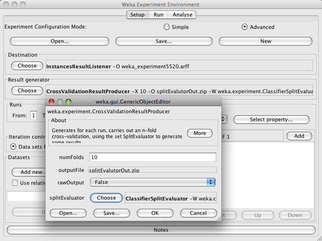The height and width of the screenshot is (241, 322).
Task: Confirm the dialog with OK
Action: click(155, 213)
